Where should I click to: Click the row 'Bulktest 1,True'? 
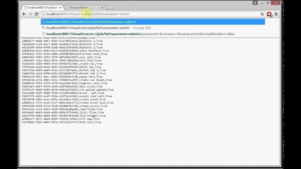[x=62, y=41]
